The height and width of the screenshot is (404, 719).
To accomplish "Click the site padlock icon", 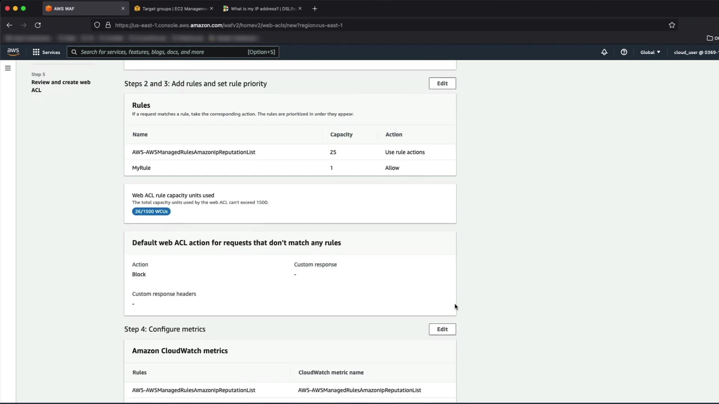I will point(108,25).
